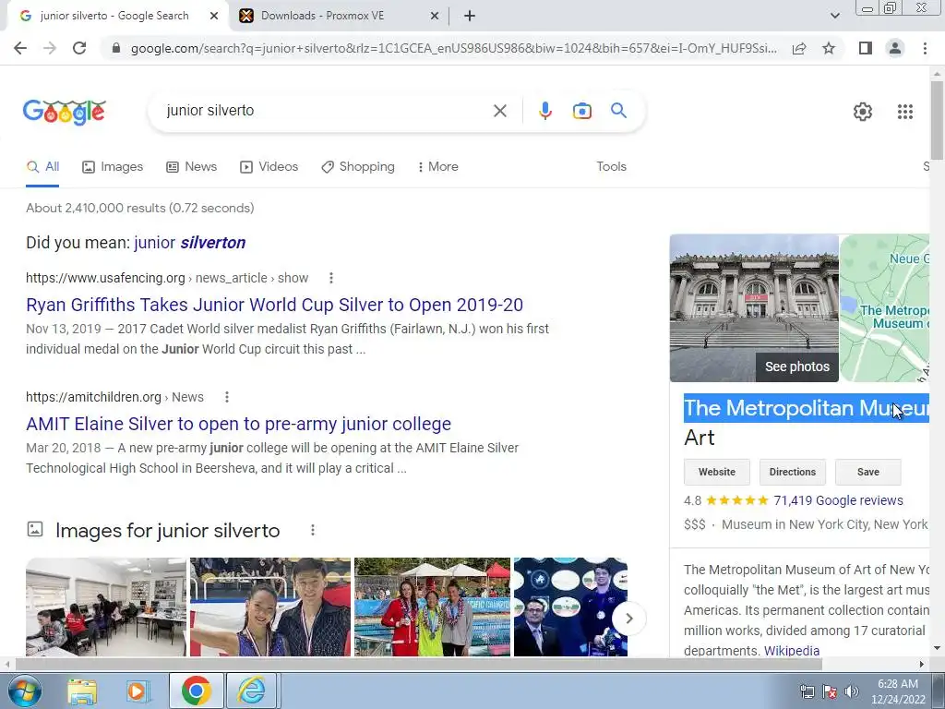Image resolution: width=945 pixels, height=709 pixels.
Task: Select the junior silverto Google Search tab
Action: tap(117, 16)
